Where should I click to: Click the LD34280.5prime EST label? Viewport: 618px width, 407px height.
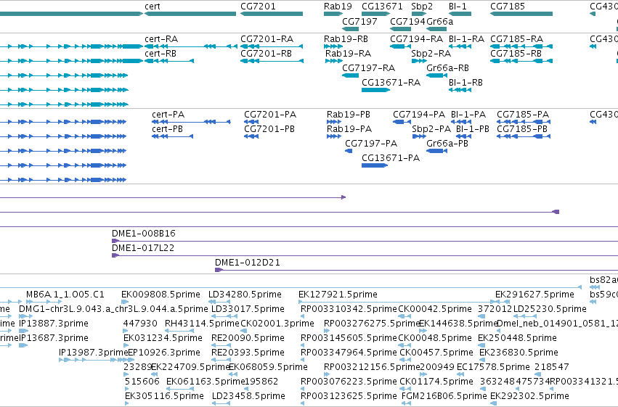(x=245, y=295)
